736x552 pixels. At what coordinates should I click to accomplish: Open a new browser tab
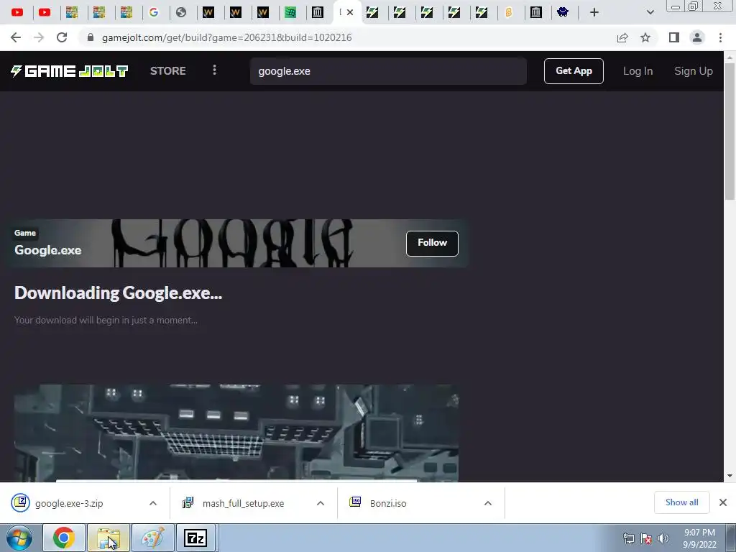click(x=594, y=13)
